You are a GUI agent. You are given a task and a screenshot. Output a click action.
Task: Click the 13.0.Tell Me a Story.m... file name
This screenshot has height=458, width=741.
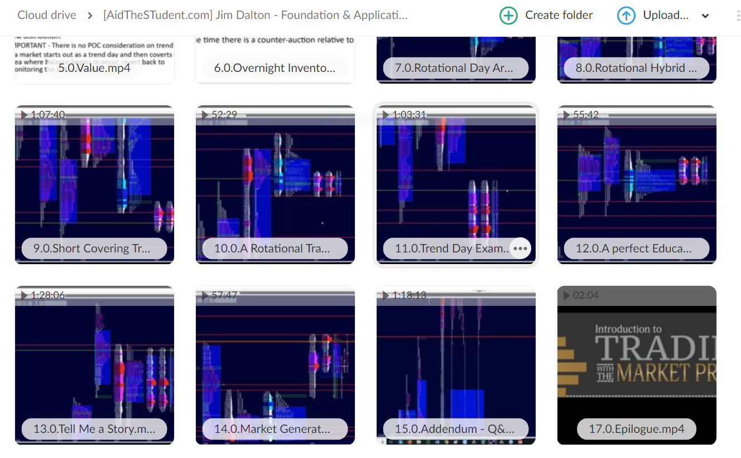(94, 429)
